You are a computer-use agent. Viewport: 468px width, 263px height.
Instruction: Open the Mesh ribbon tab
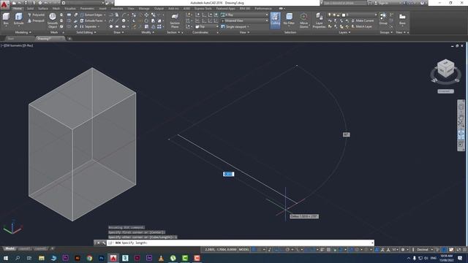tap(56, 8)
